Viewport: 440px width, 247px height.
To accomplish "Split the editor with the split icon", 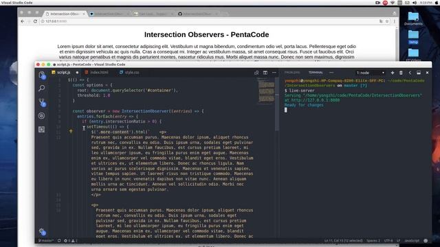I will [265, 73].
